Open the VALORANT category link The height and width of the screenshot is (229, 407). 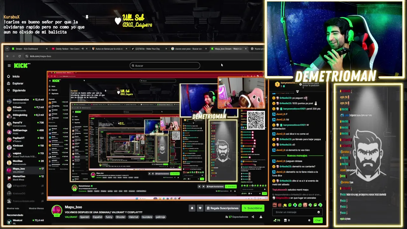[71, 217]
